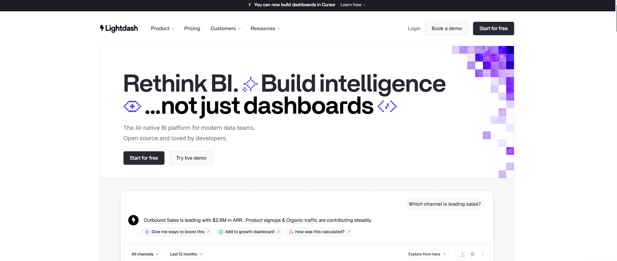Open the three-dot more options menu
Image resolution: width=617 pixels, height=261 pixels.
click(x=483, y=254)
